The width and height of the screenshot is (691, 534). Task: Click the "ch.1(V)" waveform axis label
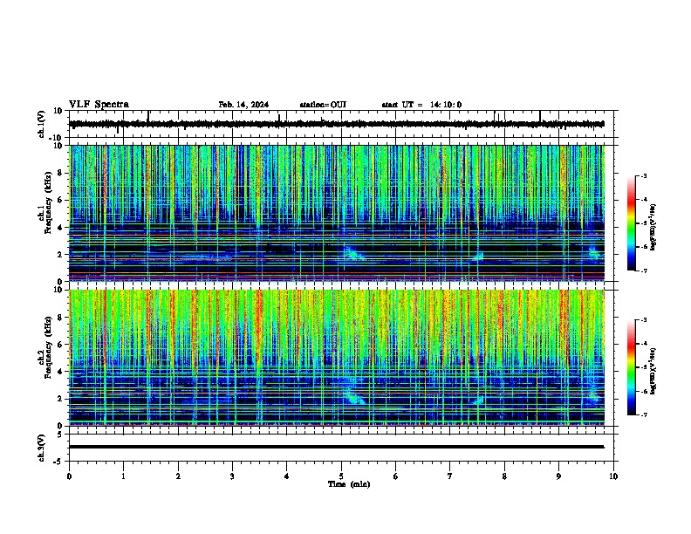coord(42,124)
